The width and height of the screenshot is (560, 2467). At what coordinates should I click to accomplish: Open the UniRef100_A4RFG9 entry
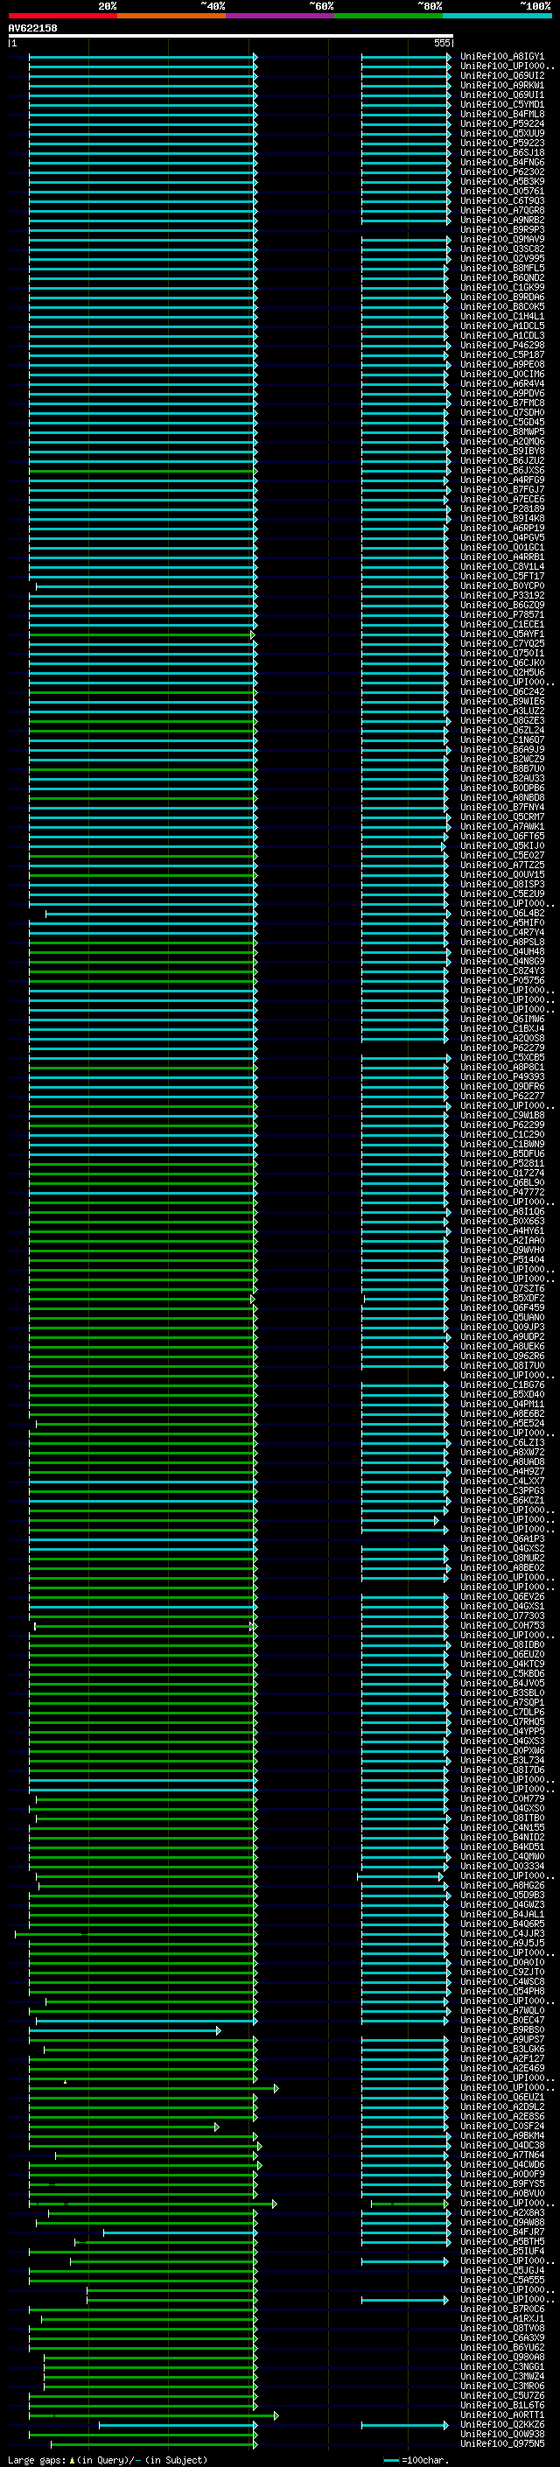coord(501,480)
